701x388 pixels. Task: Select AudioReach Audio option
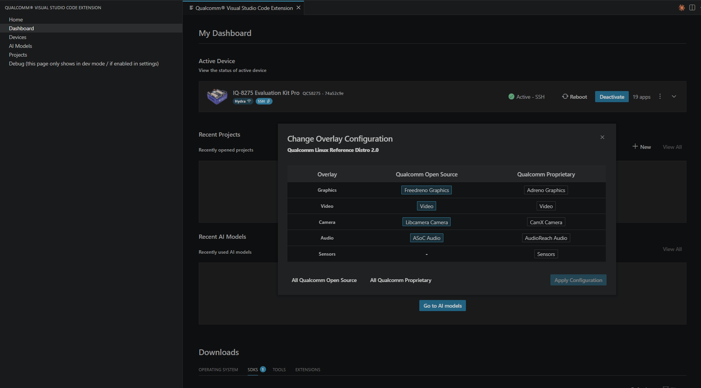pos(546,238)
